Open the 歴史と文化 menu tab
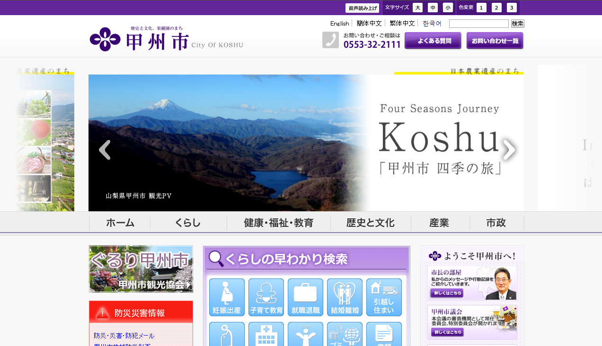Screen dimensions: 602x346 [370, 223]
